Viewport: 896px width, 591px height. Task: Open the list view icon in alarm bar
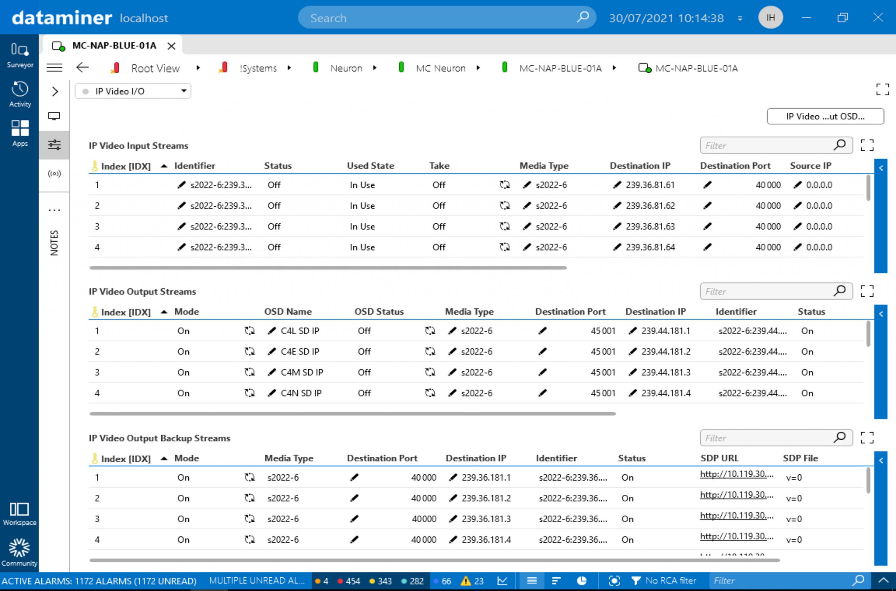532,581
